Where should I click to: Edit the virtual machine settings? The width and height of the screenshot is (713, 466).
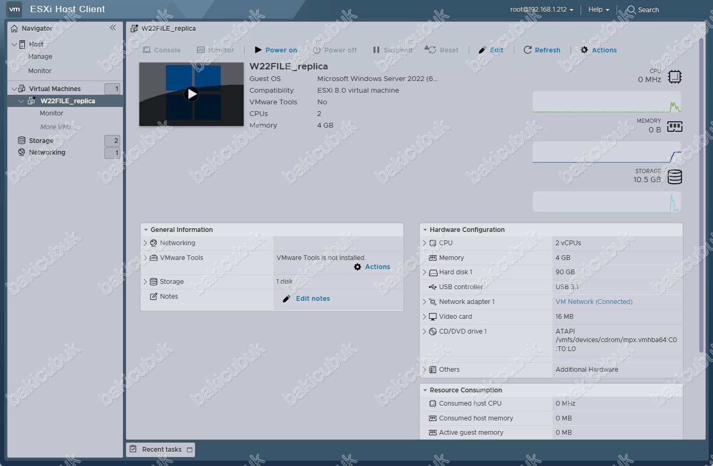coord(491,50)
